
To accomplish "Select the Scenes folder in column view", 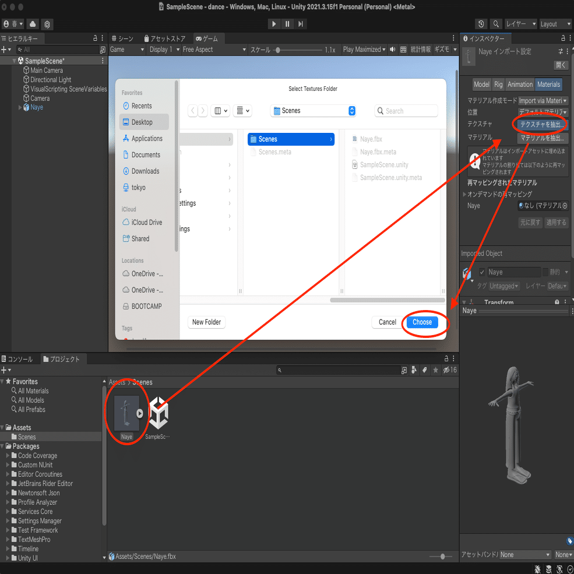I will (291, 139).
